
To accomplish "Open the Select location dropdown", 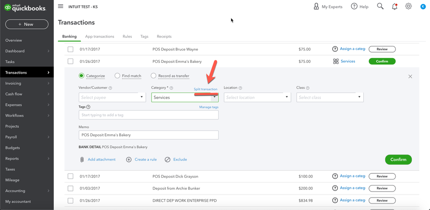I will [x=257, y=97].
